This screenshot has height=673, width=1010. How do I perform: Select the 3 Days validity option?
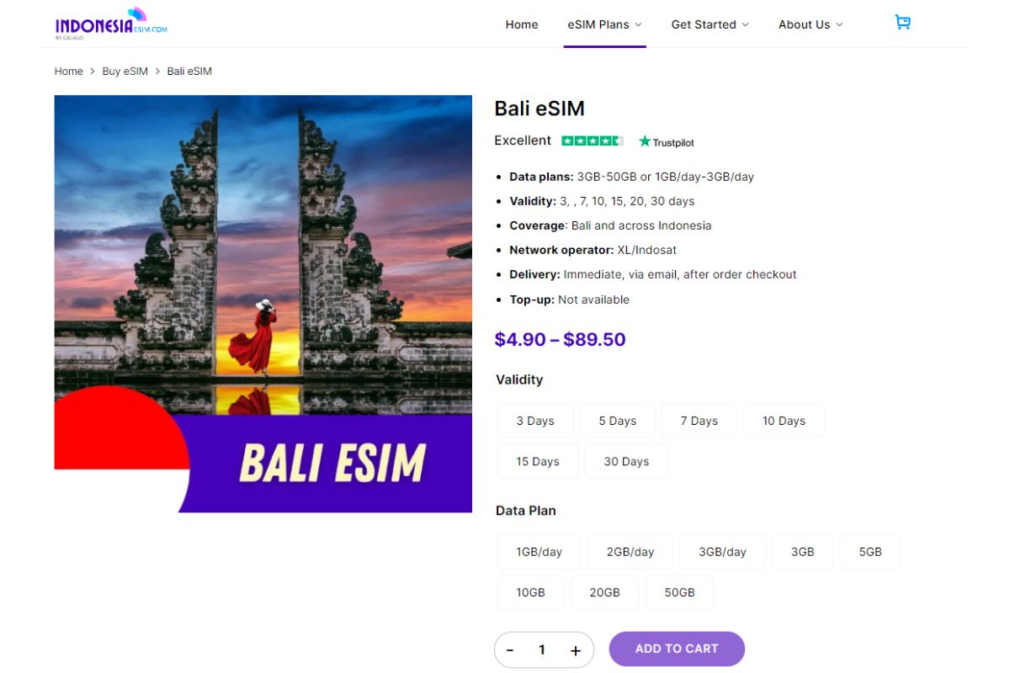pos(534,420)
